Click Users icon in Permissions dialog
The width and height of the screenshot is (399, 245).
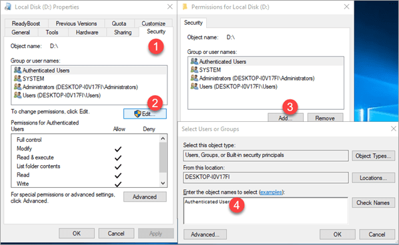(x=194, y=87)
